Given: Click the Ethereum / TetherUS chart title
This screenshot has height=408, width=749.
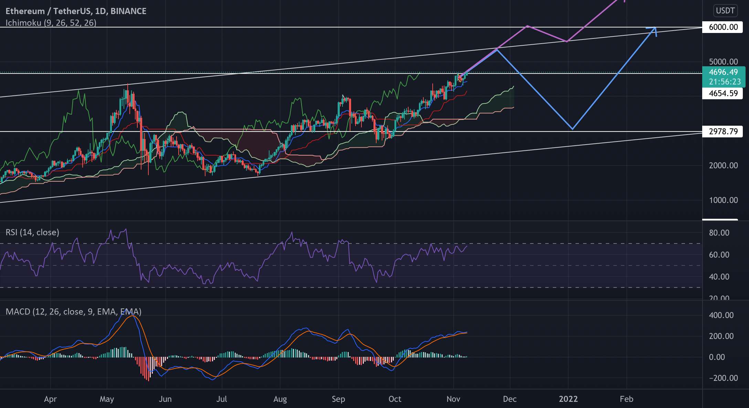Looking at the screenshot, I should [76, 11].
